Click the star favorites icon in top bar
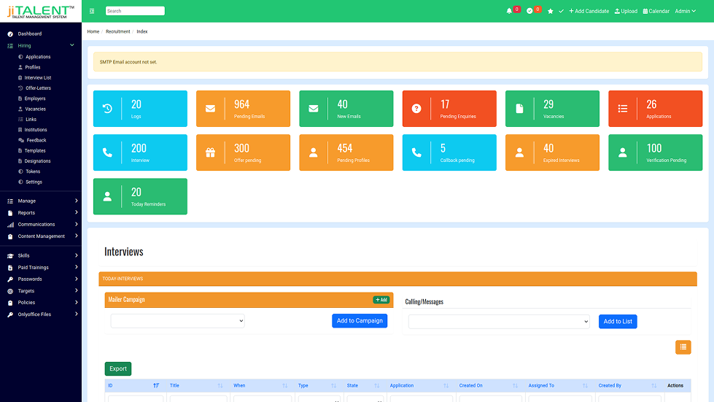The image size is (714, 402). 551,11
